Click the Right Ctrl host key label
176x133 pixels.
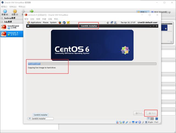[153, 122]
